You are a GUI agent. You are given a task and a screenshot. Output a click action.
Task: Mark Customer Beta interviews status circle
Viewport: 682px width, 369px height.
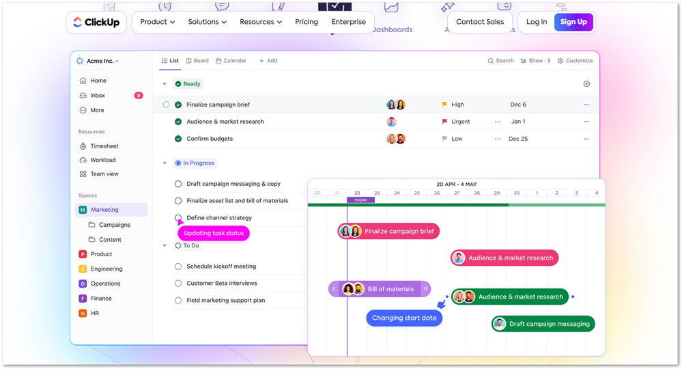178,284
